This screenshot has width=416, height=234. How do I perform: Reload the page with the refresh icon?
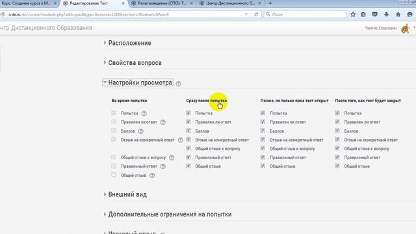tap(256, 14)
